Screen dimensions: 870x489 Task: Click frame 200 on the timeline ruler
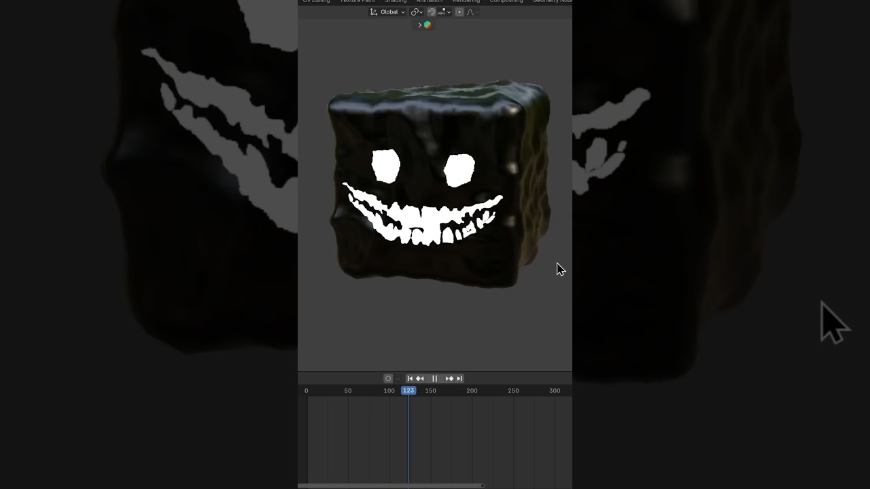tap(472, 391)
